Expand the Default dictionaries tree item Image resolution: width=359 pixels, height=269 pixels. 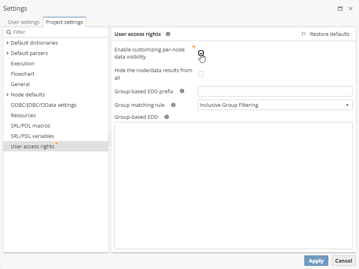(x=8, y=43)
